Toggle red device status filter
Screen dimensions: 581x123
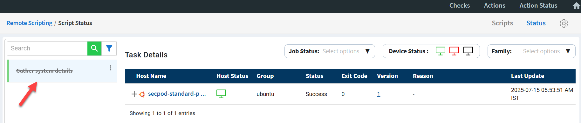click(x=454, y=51)
